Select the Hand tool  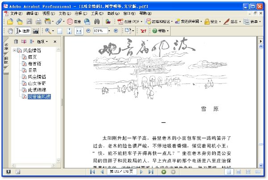(x=10, y=31)
